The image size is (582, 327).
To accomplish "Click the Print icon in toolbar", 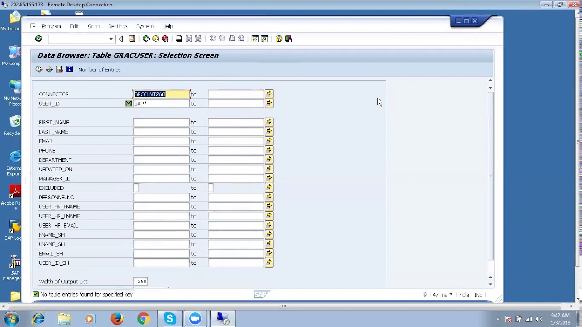I will [179, 39].
